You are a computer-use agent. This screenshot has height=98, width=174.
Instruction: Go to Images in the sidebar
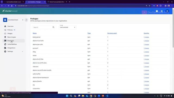[x=10, y=33]
